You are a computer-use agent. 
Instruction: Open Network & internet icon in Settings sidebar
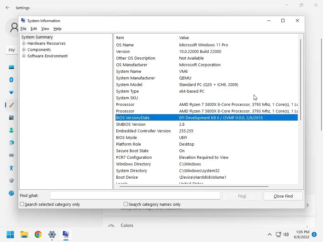(x=11, y=92)
